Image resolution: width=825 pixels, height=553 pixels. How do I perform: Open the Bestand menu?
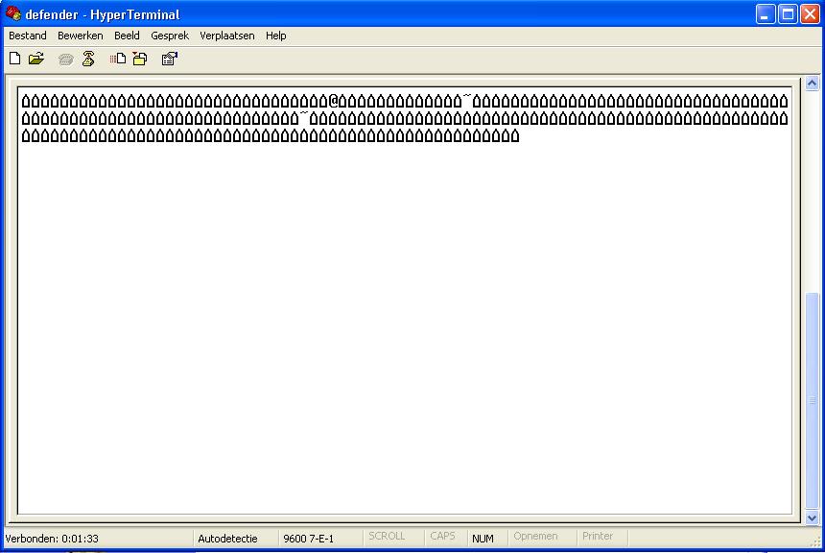[x=27, y=36]
